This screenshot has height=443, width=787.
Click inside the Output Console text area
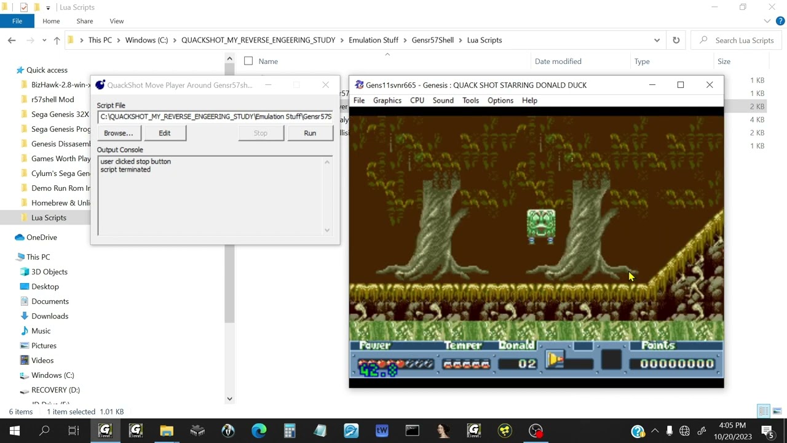pos(211,196)
